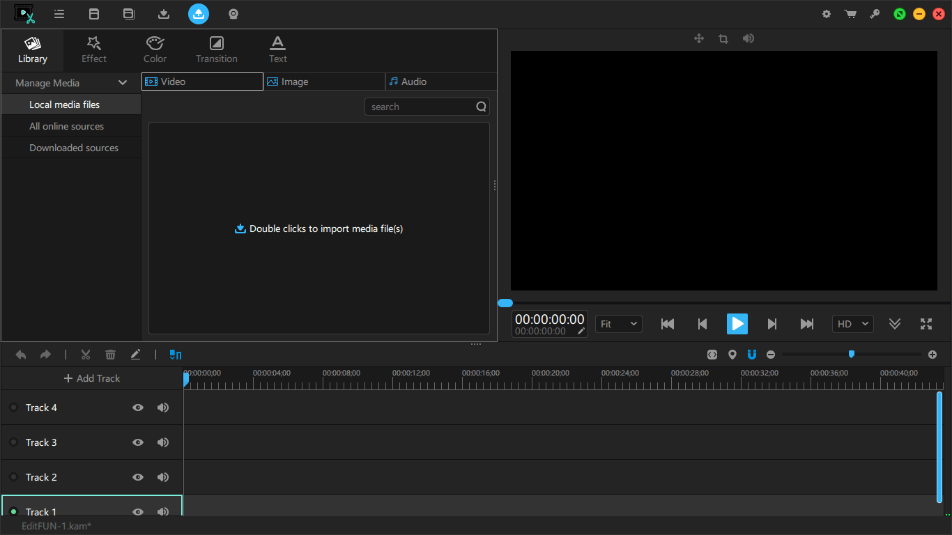Select All online sources

pyautogui.click(x=66, y=126)
